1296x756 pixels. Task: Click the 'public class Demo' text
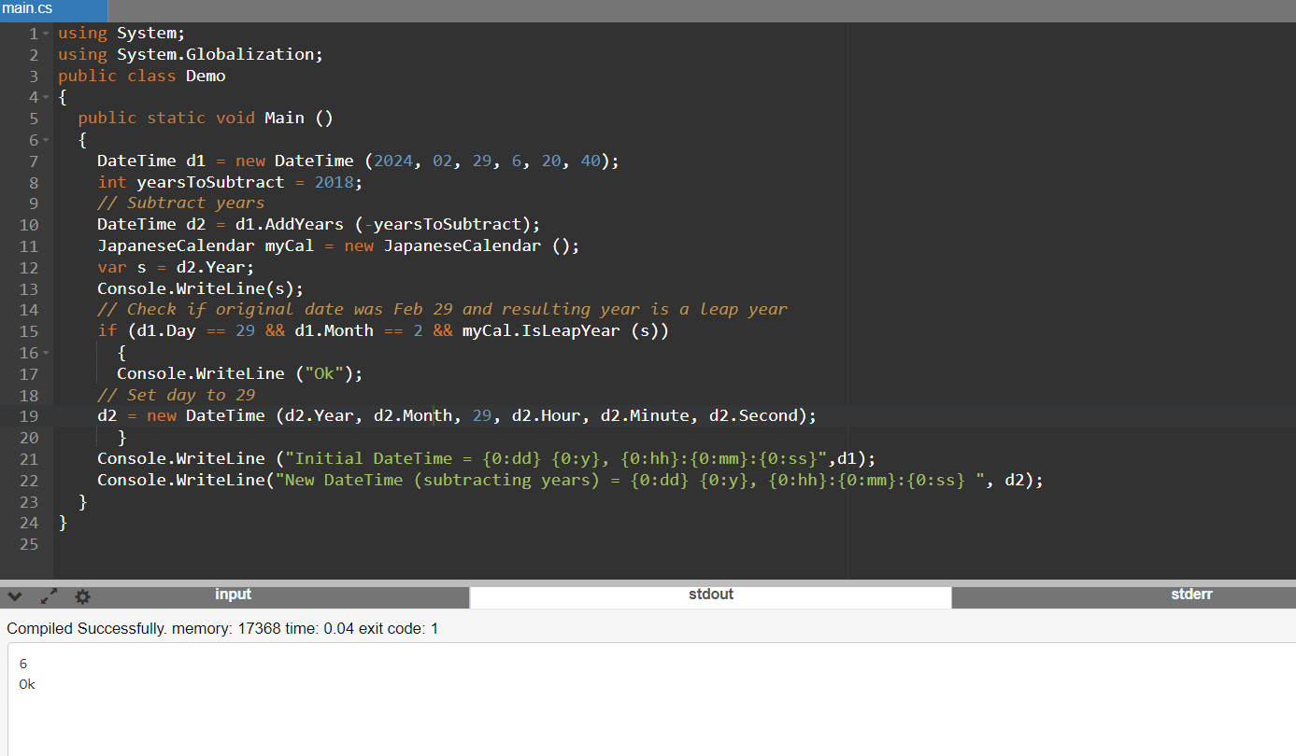pyautogui.click(x=142, y=76)
